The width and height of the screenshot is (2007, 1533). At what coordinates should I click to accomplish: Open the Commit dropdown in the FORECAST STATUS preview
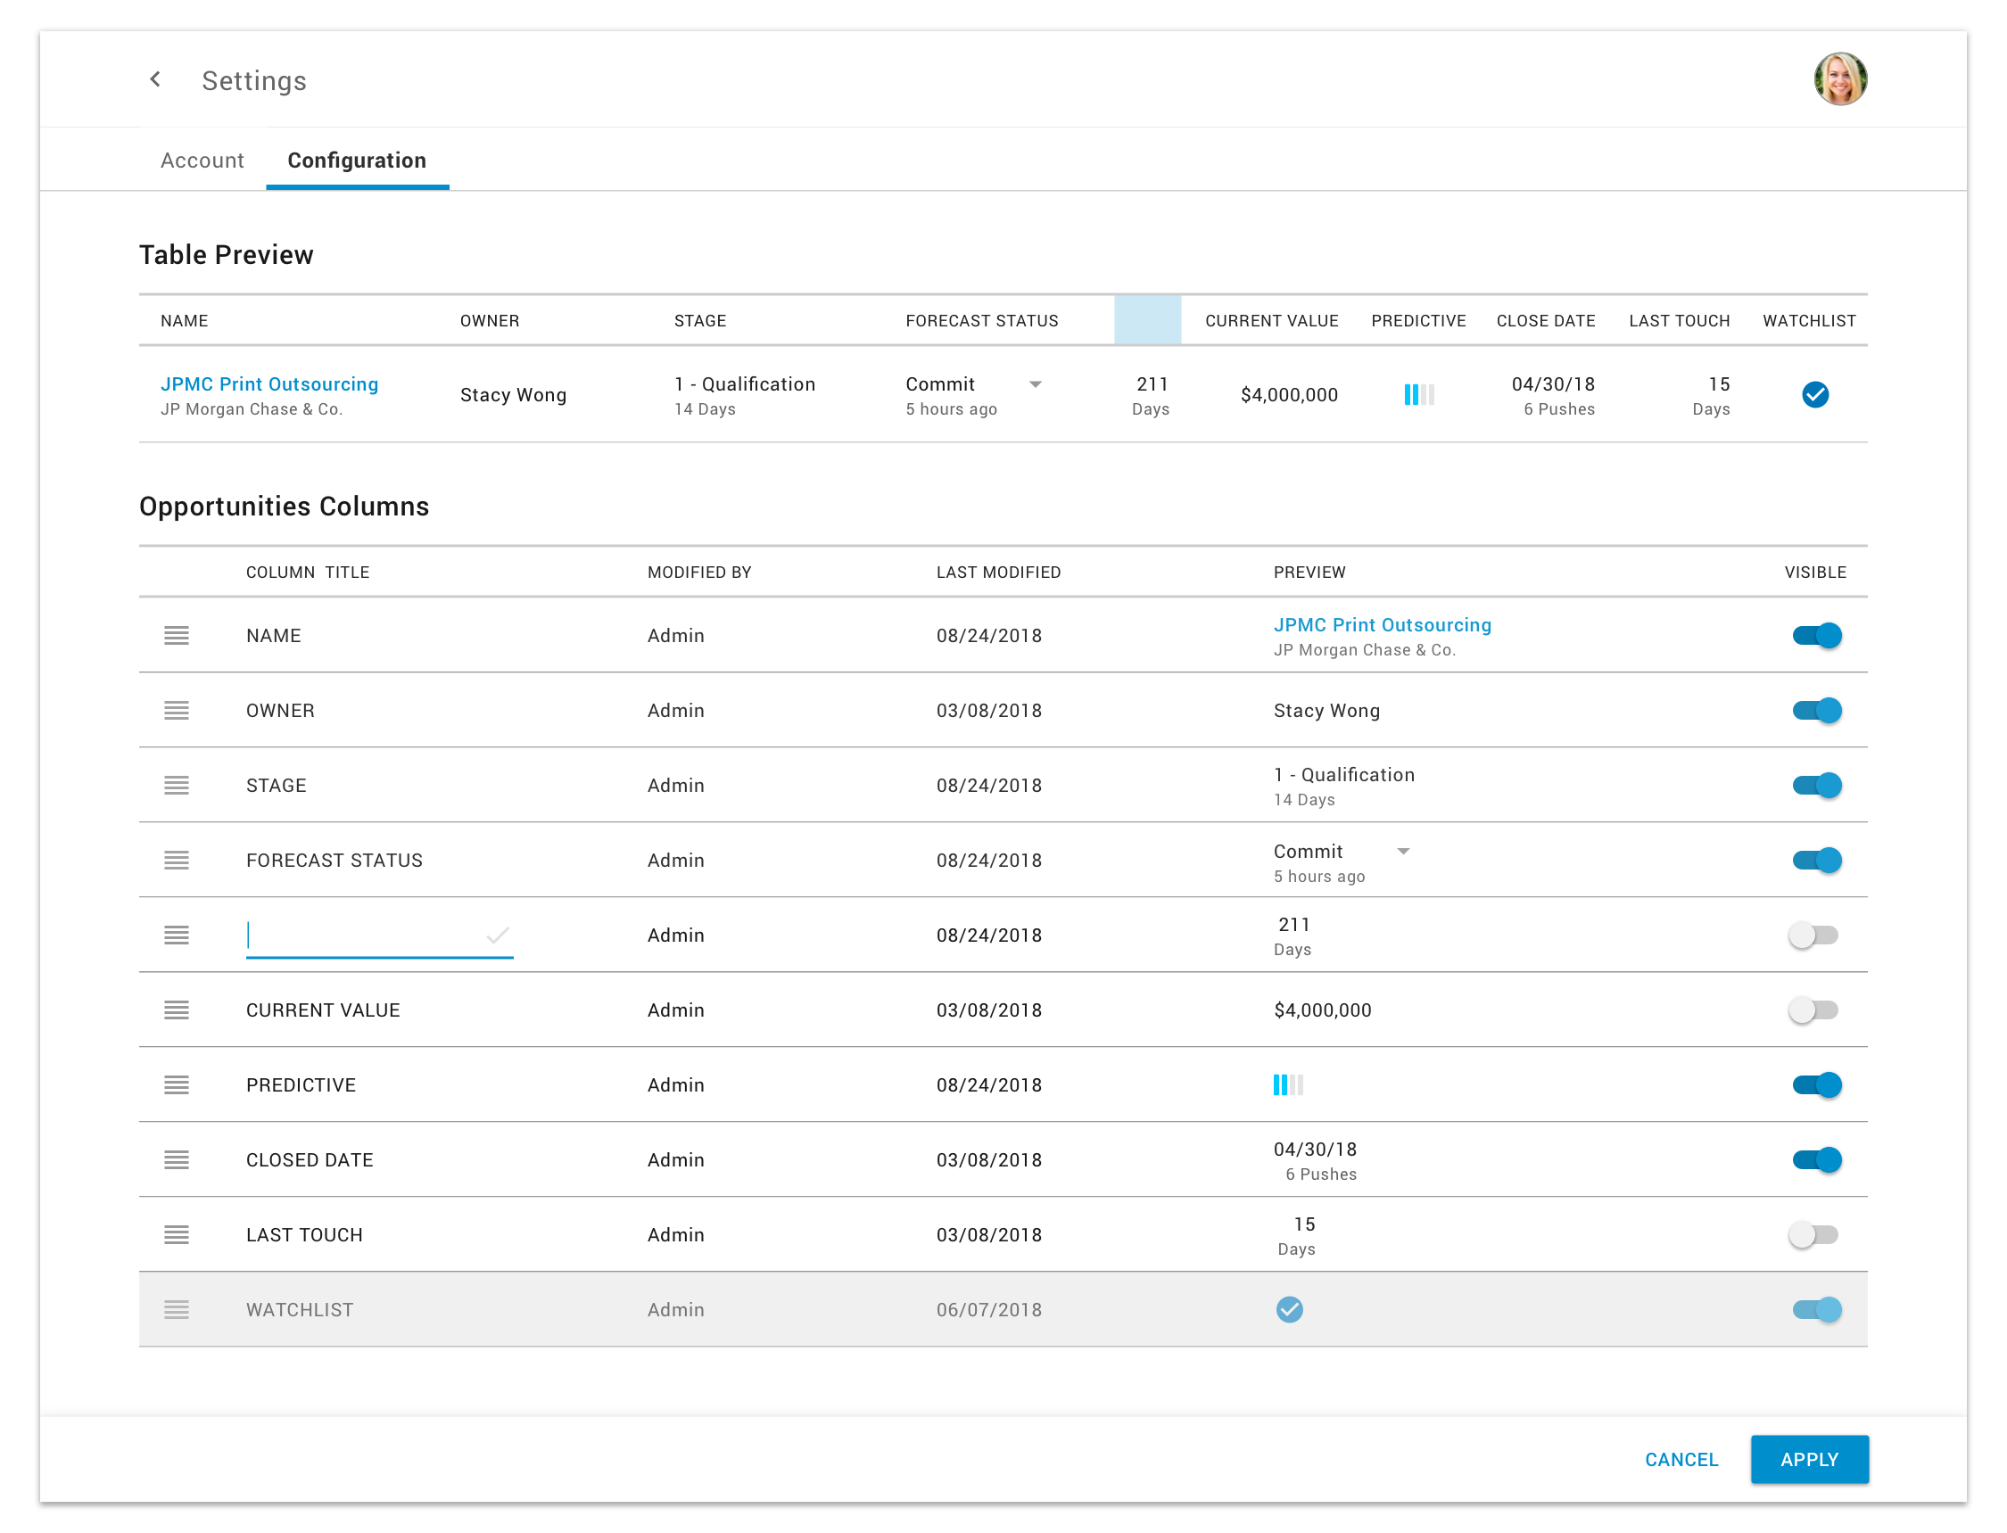pyautogui.click(x=1404, y=851)
